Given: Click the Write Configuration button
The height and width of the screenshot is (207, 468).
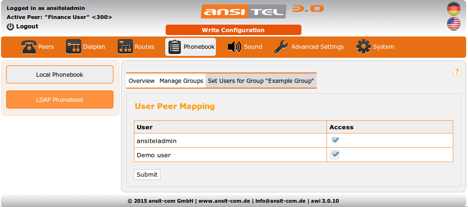Looking at the screenshot, I should pos(233,30).
